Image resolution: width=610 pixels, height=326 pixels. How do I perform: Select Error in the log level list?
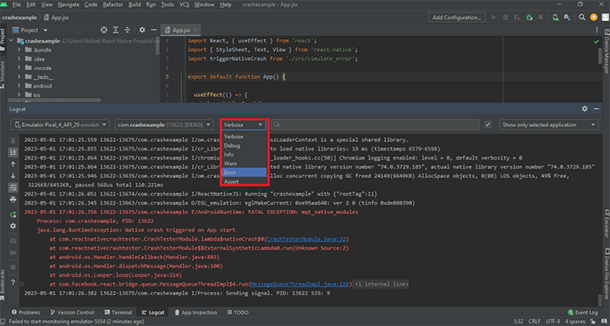(x=244, y=172)
